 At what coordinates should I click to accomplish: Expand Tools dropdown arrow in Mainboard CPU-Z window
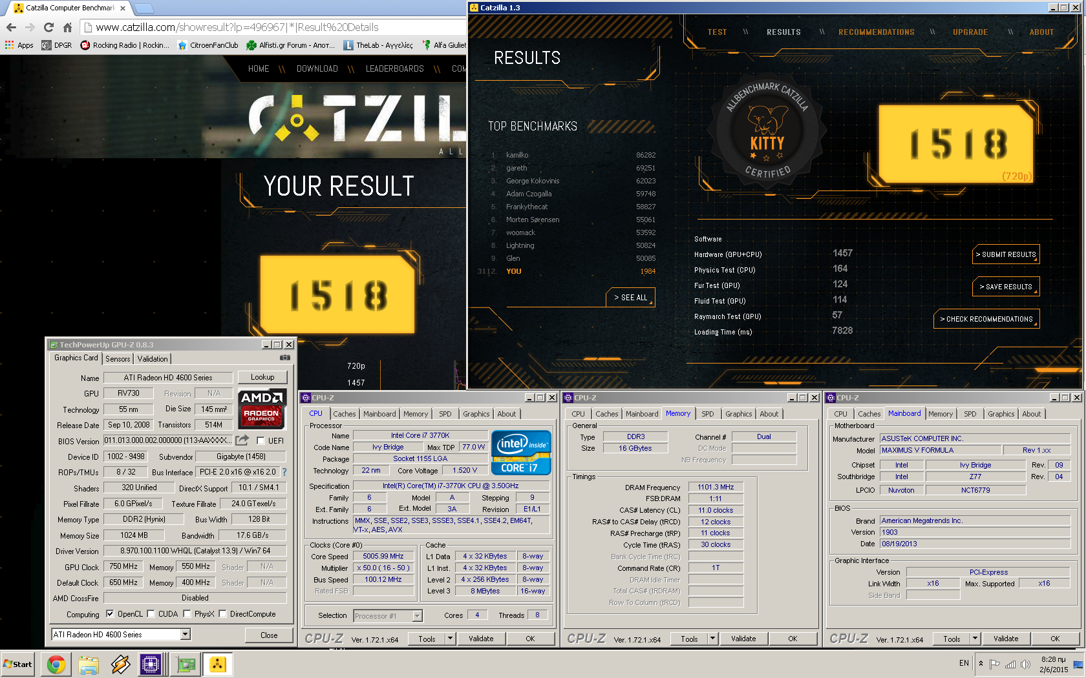coord(975,639)
